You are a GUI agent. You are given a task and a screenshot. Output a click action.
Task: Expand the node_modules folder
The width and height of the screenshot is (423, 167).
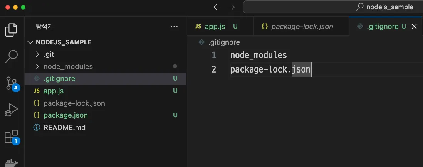tap(68, 66)
